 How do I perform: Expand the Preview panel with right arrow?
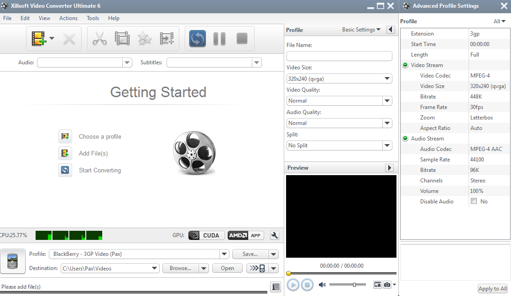[389, 168]
